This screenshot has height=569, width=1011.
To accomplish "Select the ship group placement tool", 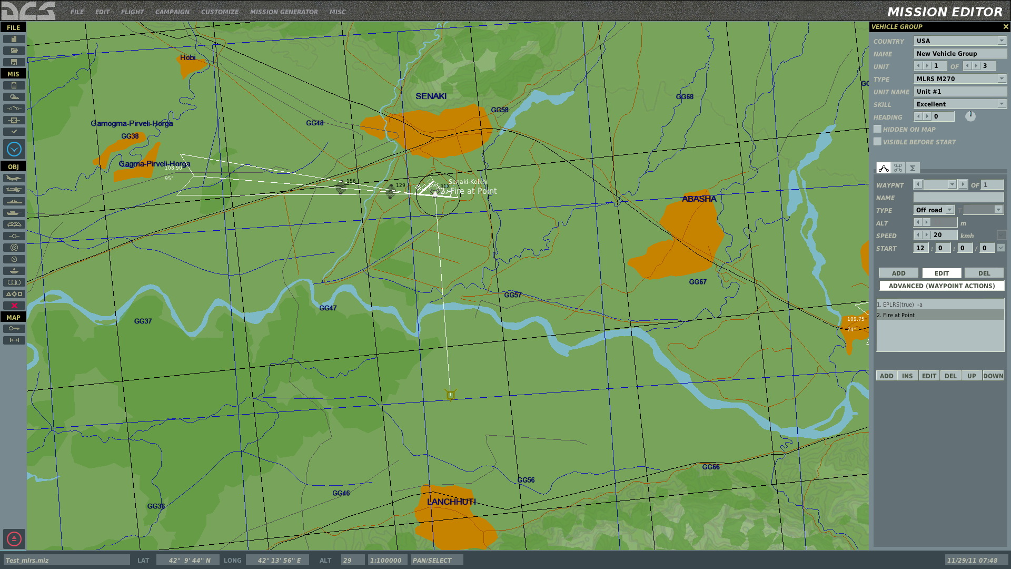I will point(14,201).
